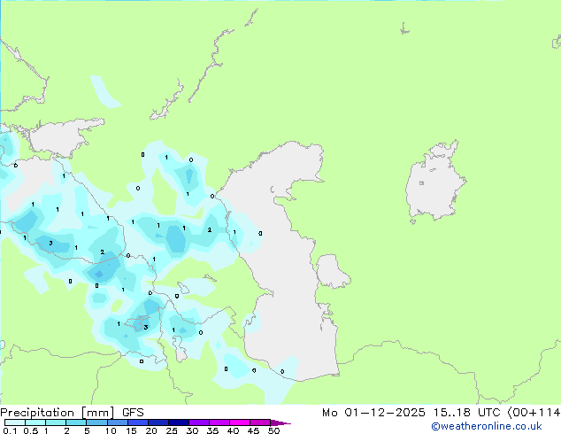The height and width of the screenshot is (434, 561).
Task: Click the "Mo 01-12-2025" date text
Action: click(373, 413)
